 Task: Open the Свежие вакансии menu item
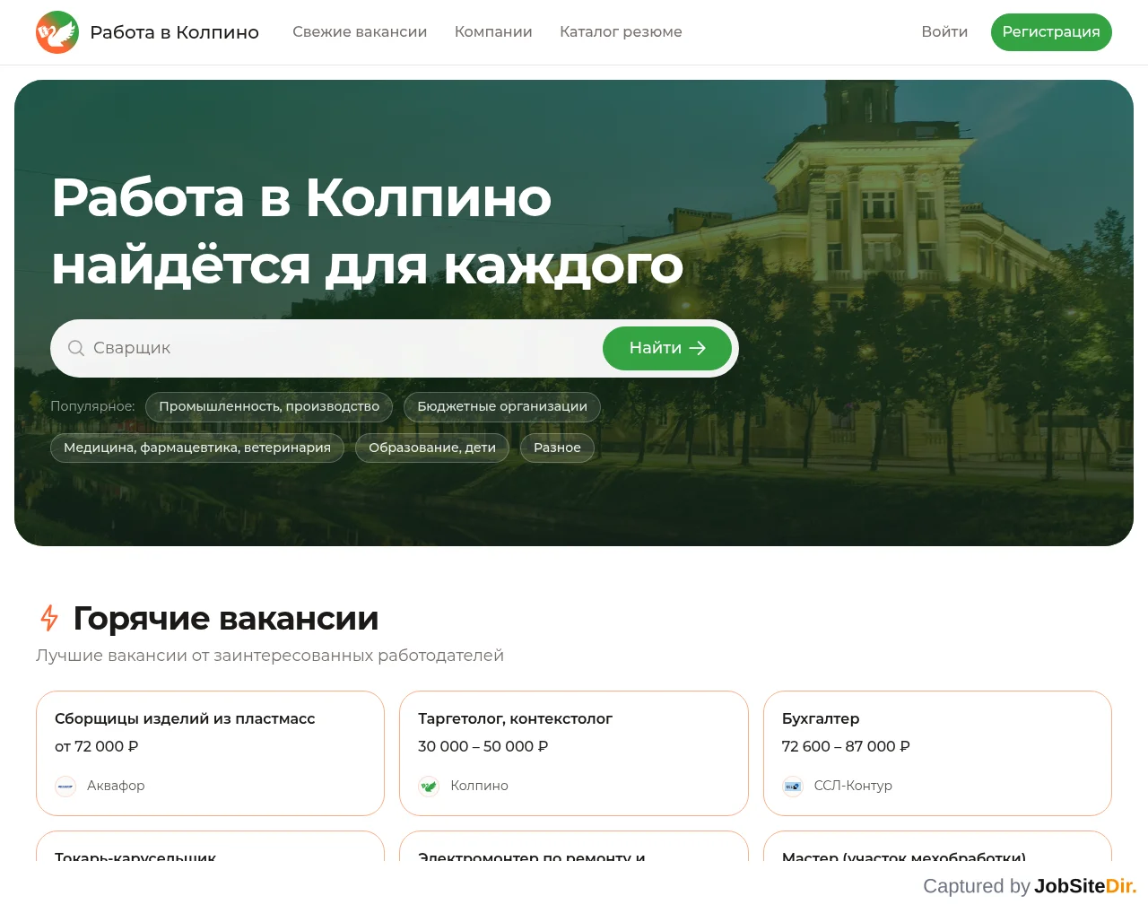click(360, 32)
